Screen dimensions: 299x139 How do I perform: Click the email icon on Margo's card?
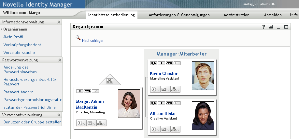pyautogui.click(x=91, y=123)
